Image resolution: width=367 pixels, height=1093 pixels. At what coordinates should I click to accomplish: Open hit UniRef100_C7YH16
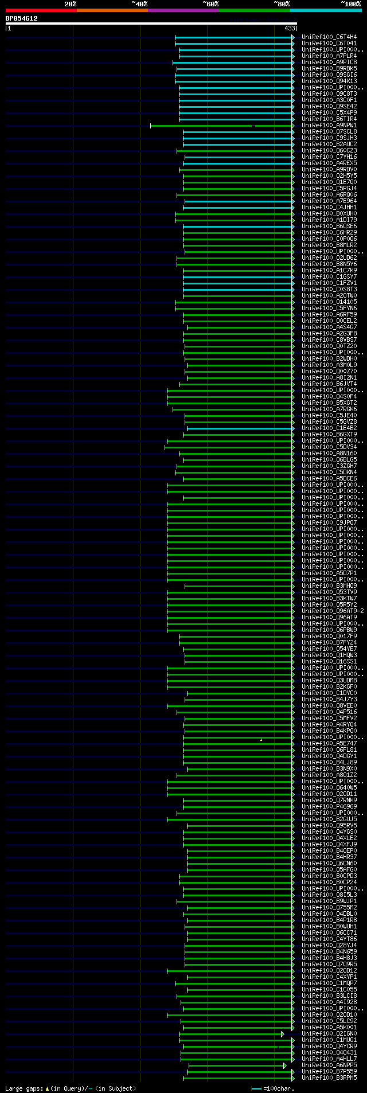329,157
